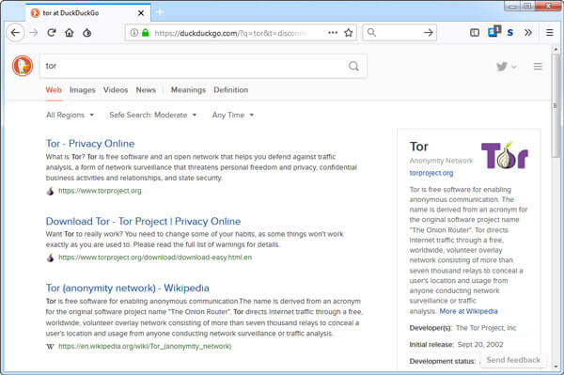
Task: Click the Tor heading in info panel
Action: click(418, 147)
